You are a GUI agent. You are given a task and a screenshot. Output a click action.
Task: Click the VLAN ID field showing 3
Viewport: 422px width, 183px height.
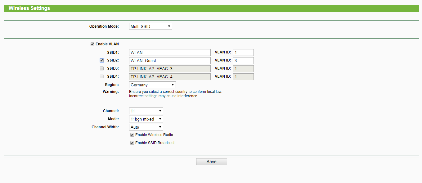coord(243,61)
